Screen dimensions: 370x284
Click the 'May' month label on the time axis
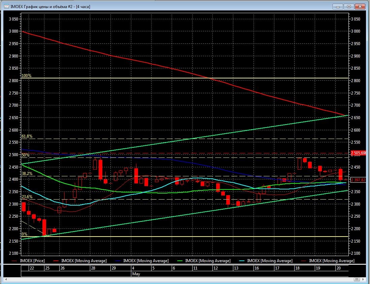click(x=136, y=274)
